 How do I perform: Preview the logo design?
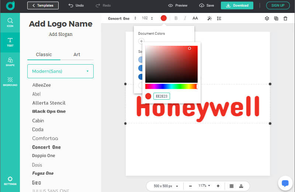tap(178, 6)
